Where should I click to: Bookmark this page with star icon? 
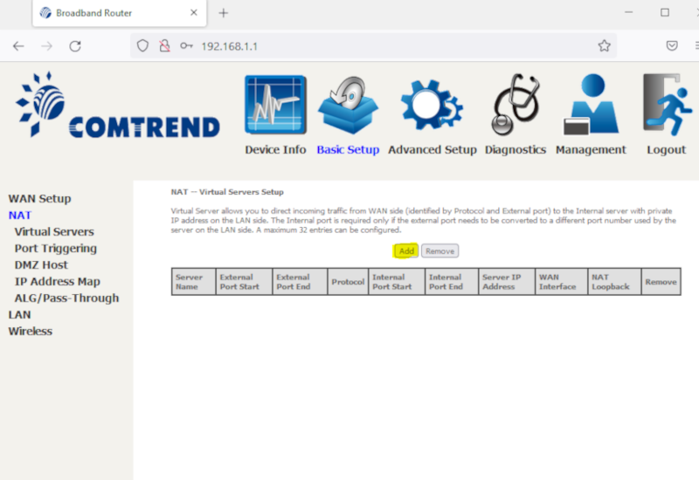(604, 46)
